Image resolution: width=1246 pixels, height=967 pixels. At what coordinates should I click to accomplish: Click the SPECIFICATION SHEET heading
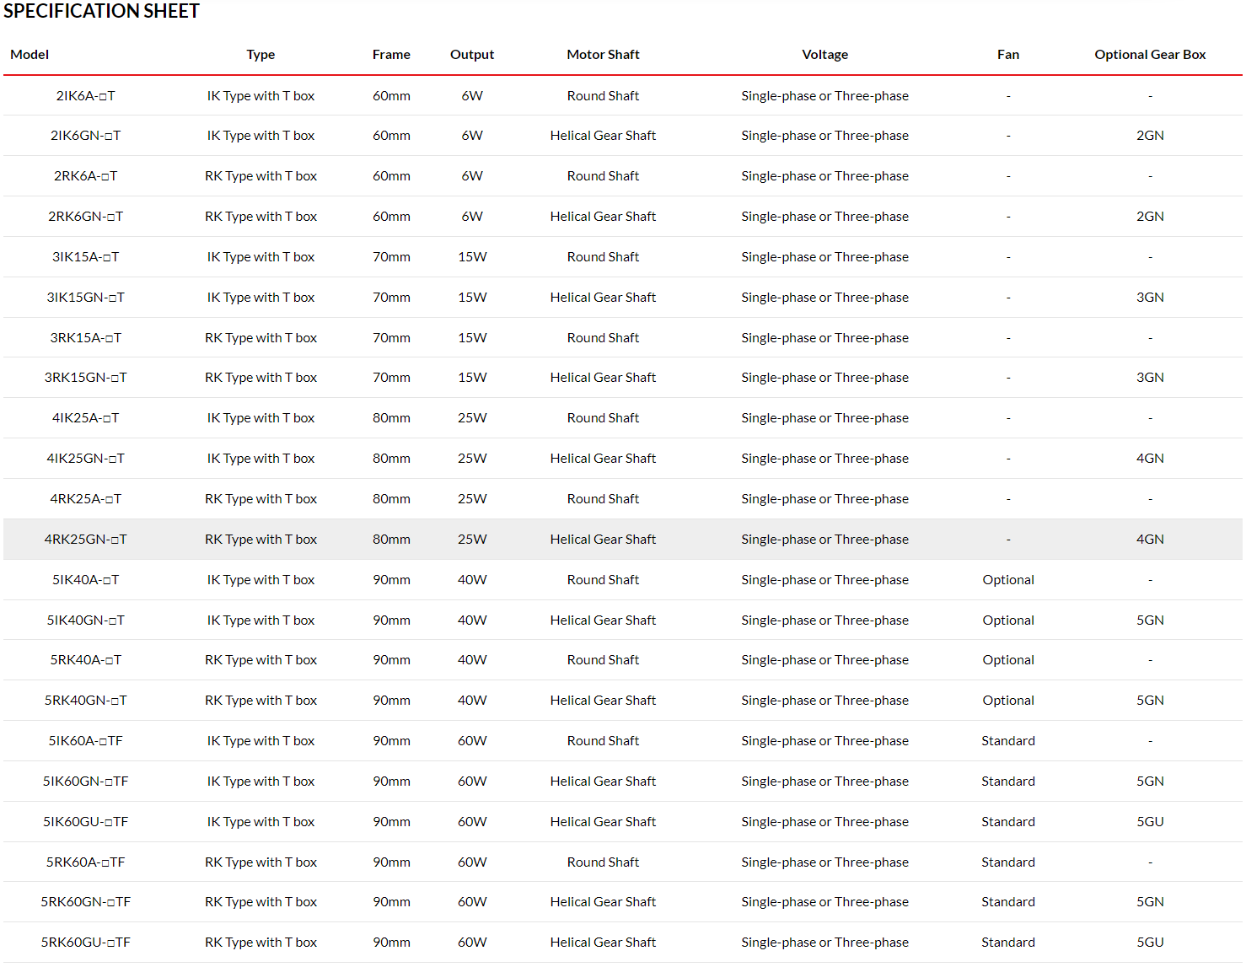tap(101, 11)
